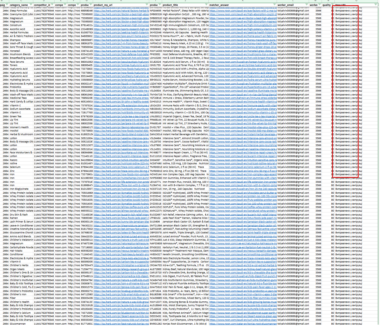This screenshot has width=380, height=326.
Task: Open the paig column filter dropdown
Action: click(7, 5)
